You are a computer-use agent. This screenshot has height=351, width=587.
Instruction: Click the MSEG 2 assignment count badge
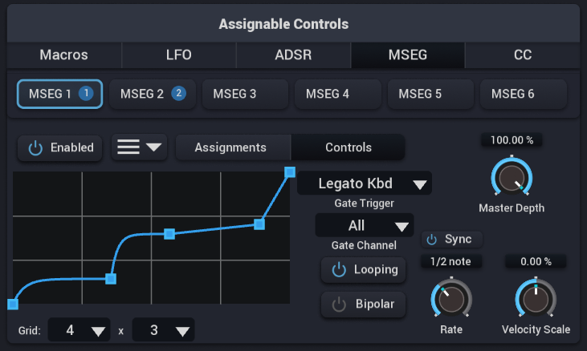178,93
